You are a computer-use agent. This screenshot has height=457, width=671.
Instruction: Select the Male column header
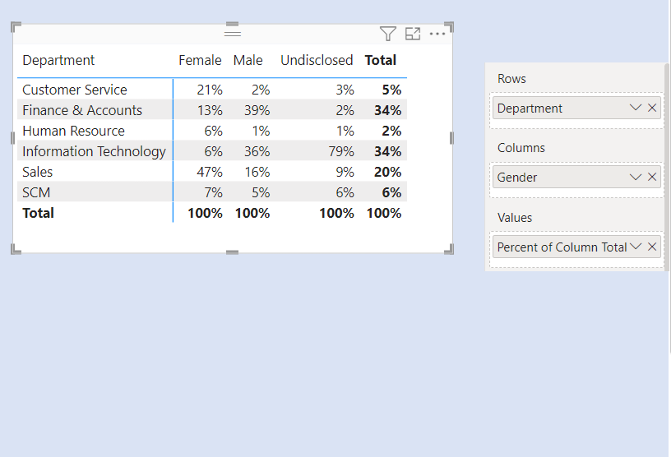(248, 60)
